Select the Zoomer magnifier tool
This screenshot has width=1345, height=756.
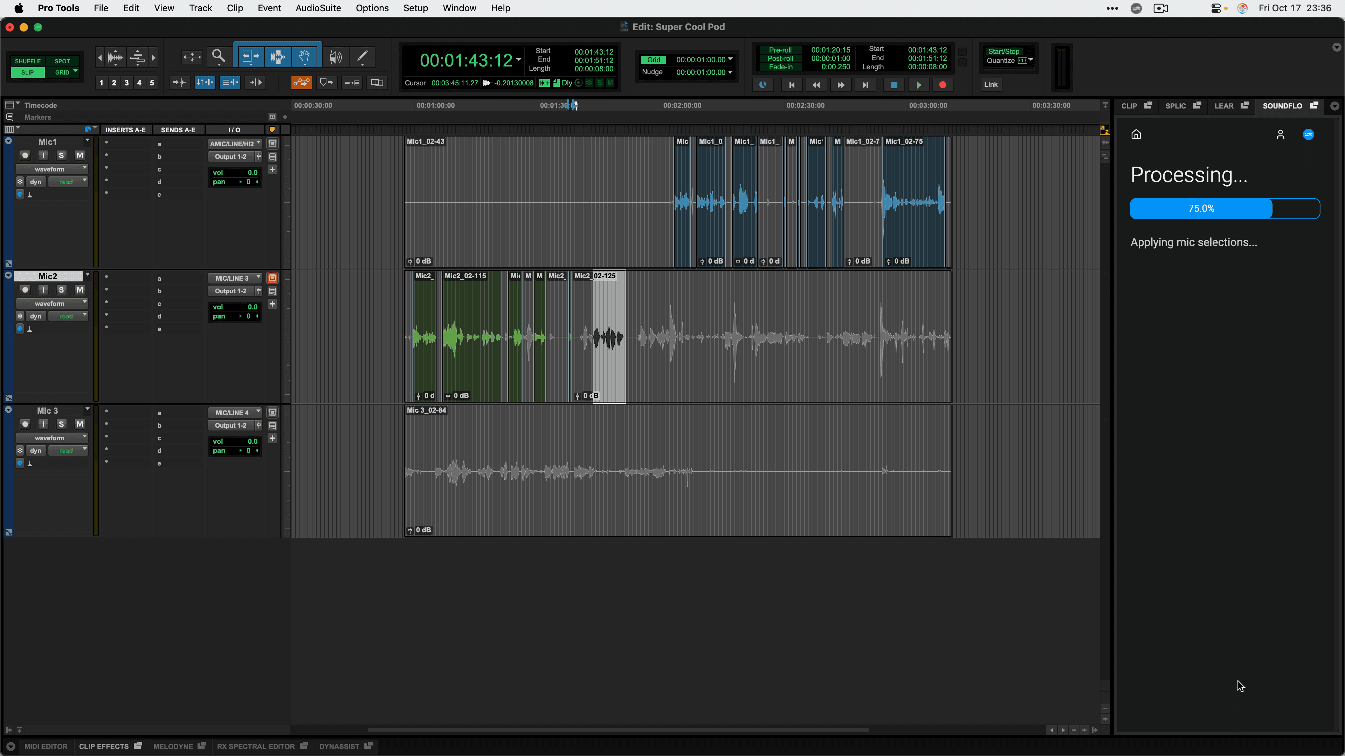(x=218, y=56)
